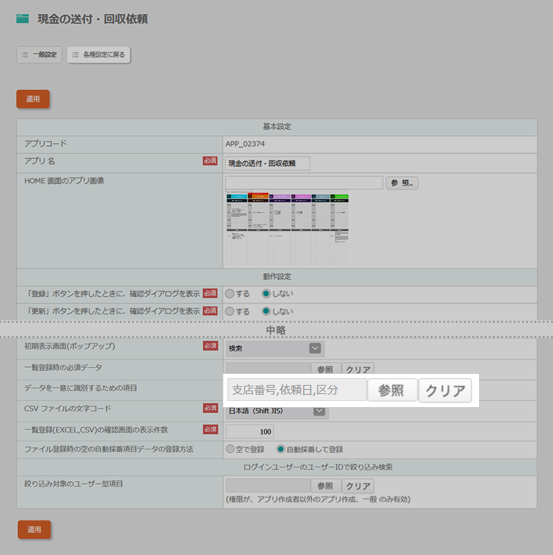Image resolution: width=553 pixels, height=555 pixels.
Task: Click the highlighted クリア button beside 支店番号 field
Action: click(x=445, y=391)
